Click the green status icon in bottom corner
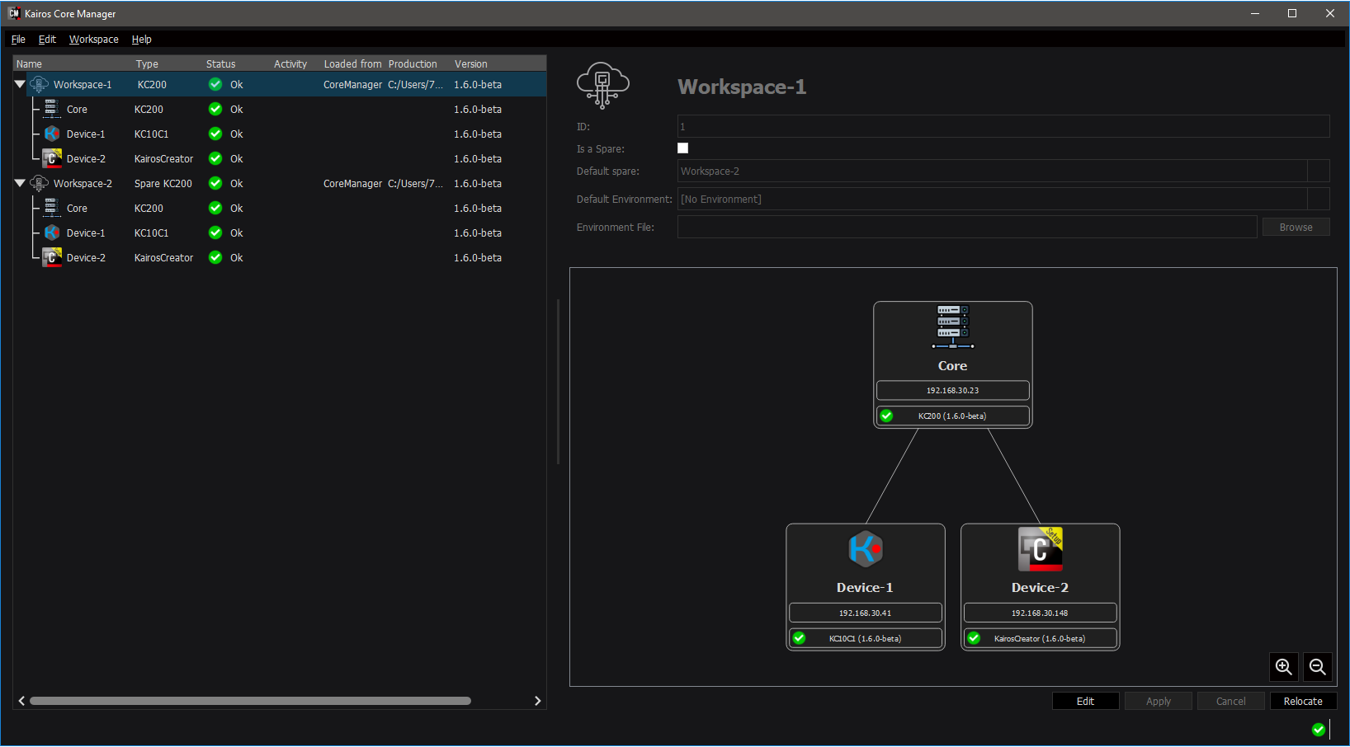 (x=1318, y=729)
